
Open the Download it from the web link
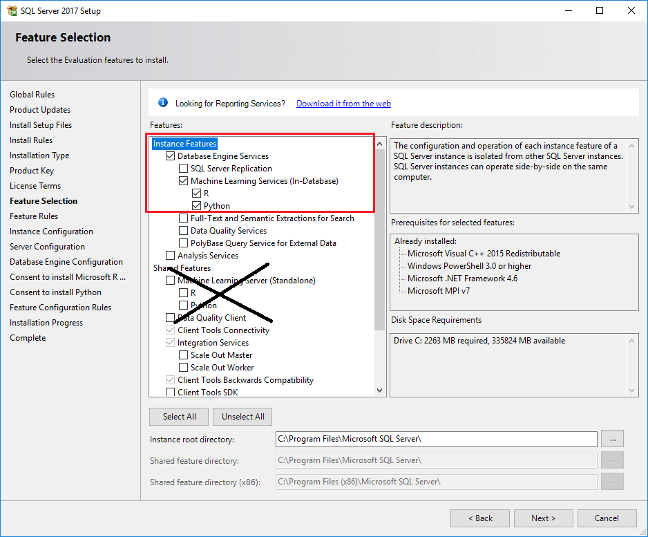(343, 103)
